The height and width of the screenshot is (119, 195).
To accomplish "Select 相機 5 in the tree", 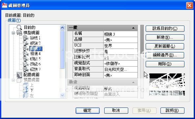I will (x=35, y=59).
